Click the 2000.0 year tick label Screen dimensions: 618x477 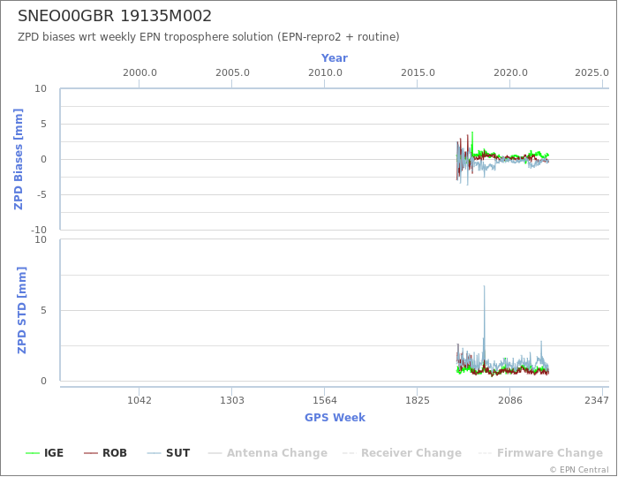pyautogui.click(x=139, y=73)
